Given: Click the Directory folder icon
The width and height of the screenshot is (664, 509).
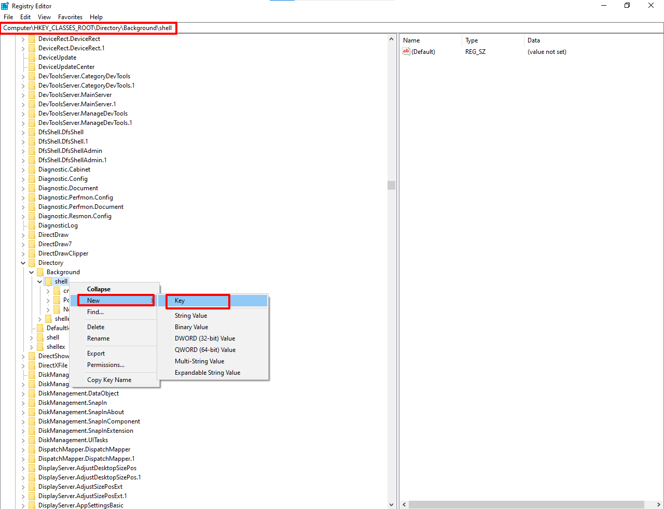Looking at the screenshot, I should [32, 262].
